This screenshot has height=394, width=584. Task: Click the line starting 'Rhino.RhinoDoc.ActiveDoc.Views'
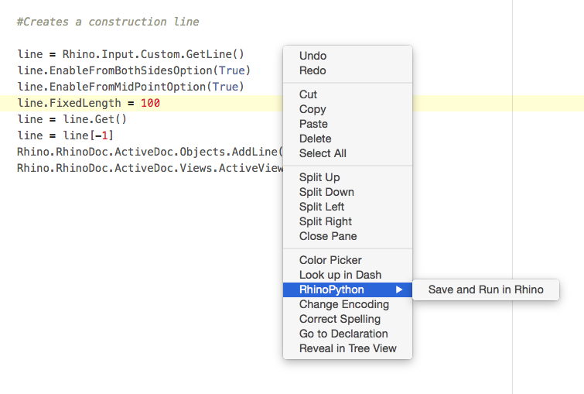click(150, 168)
